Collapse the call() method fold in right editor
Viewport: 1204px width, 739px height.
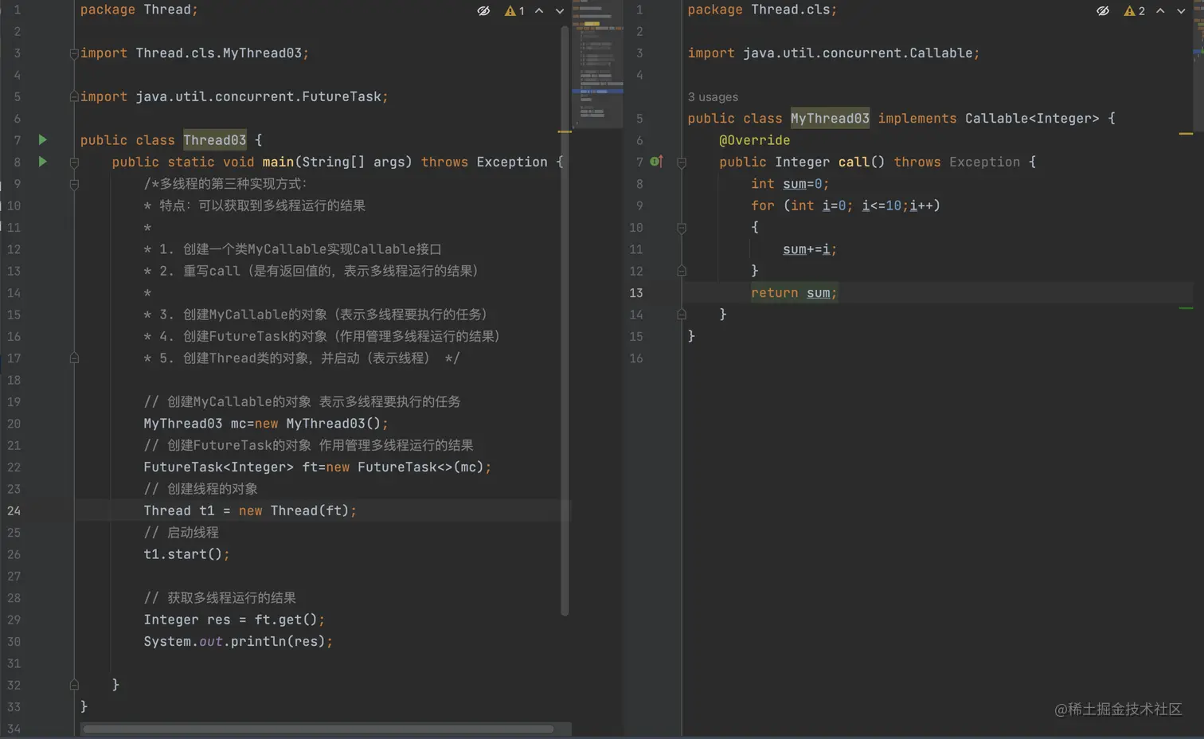[682, 162]
